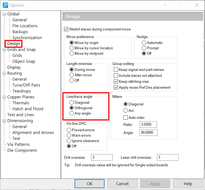
Task: Enable Keep signal and part names
Action: point(116,70)
